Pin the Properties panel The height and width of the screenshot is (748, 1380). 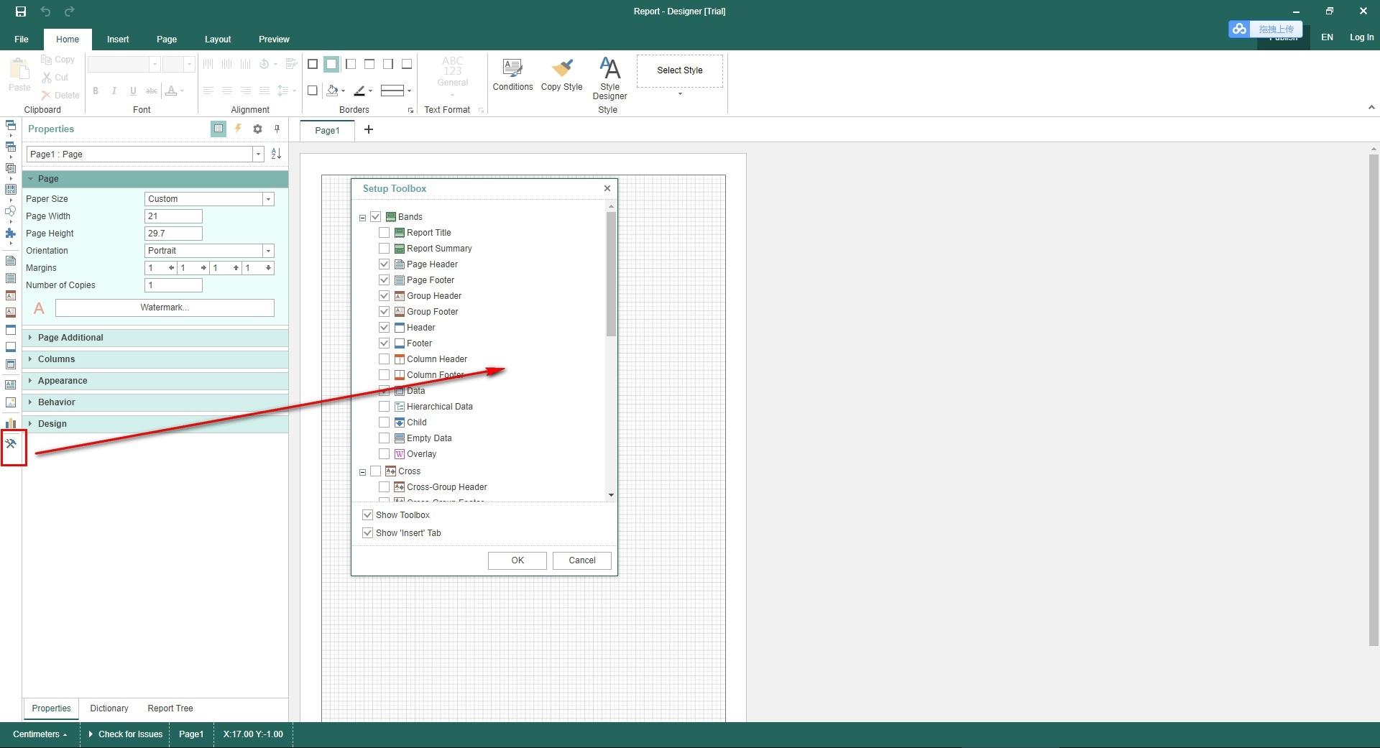[x=277, y=129]
